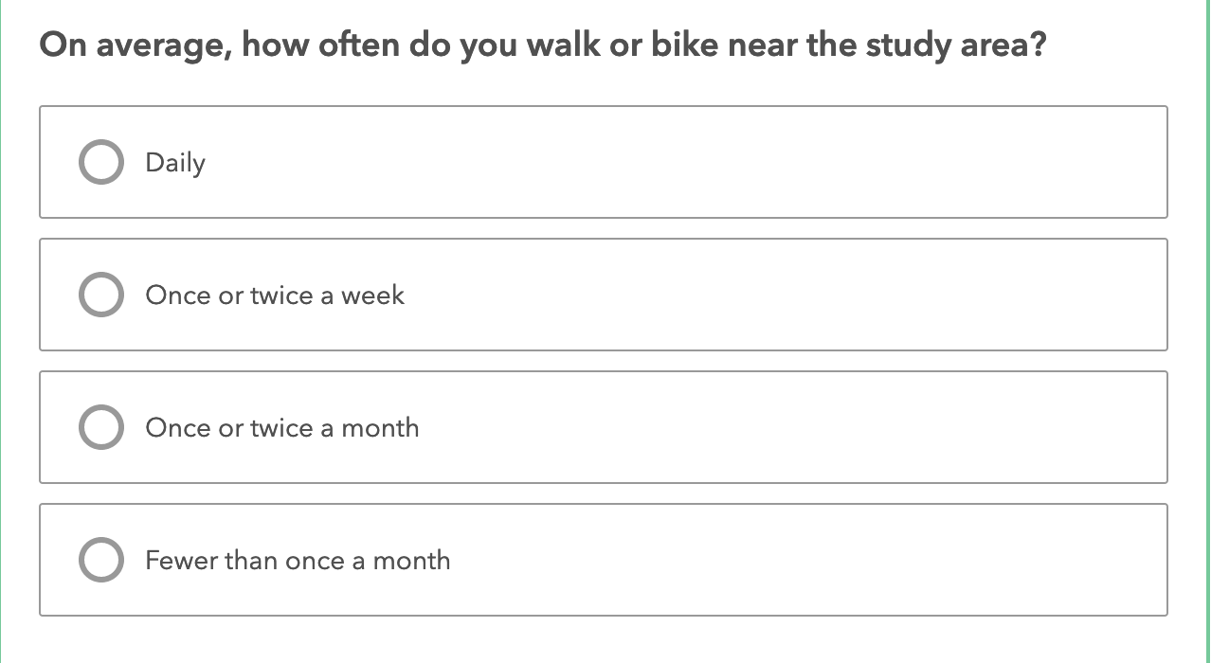Click the walk or bike question heading
This screenshot has height=663, width=1211.
point(542,45)
